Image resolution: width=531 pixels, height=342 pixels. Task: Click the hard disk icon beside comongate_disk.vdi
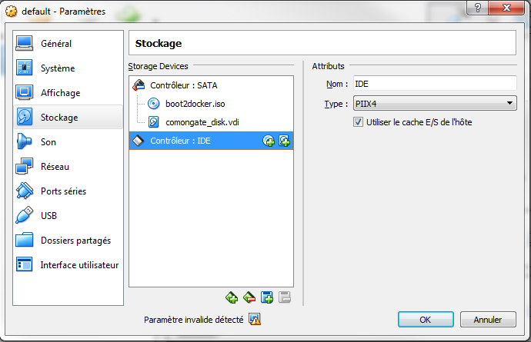coord(154,121)
